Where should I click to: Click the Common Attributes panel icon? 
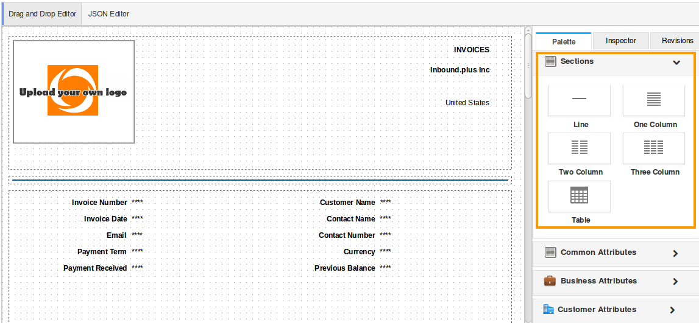pyautogui.click(x=550, y=252)
